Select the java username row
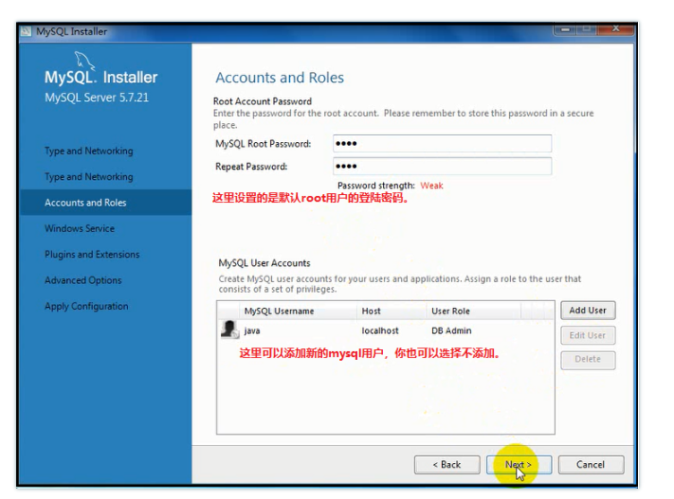 coord(385,330)
